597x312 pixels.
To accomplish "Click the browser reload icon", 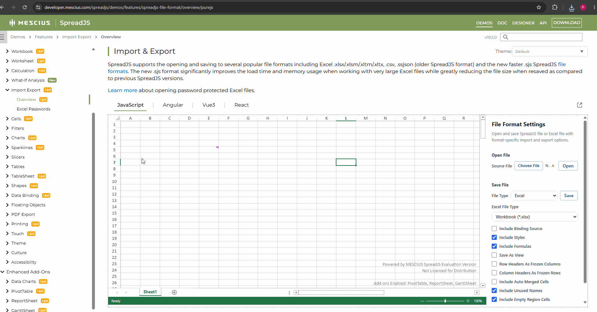I will pyautogui.click(x=25, y=7).
